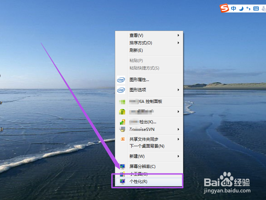Expand arrow next to TortoiseSVN
The width and height of the screenshot is (266, 200).
click(178, 129)
